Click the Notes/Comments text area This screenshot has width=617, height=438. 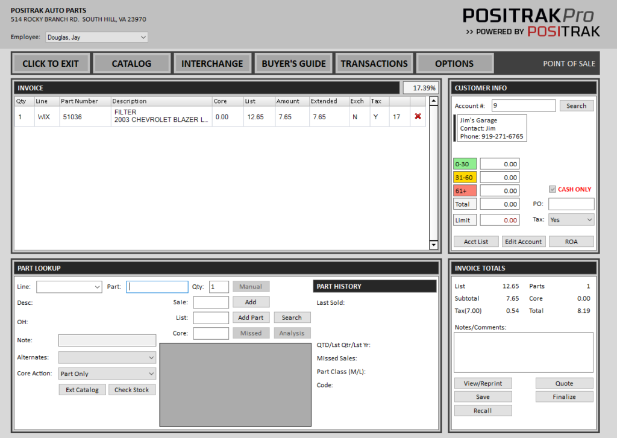(524, 352)
